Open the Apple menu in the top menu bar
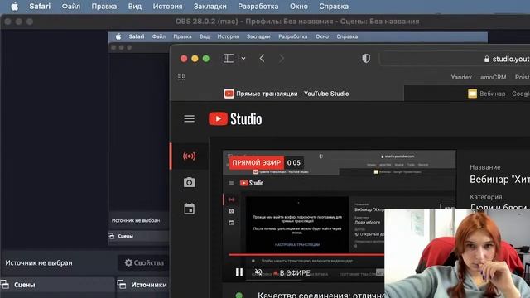This screenshot has height=298, width=530. point(15,7)
